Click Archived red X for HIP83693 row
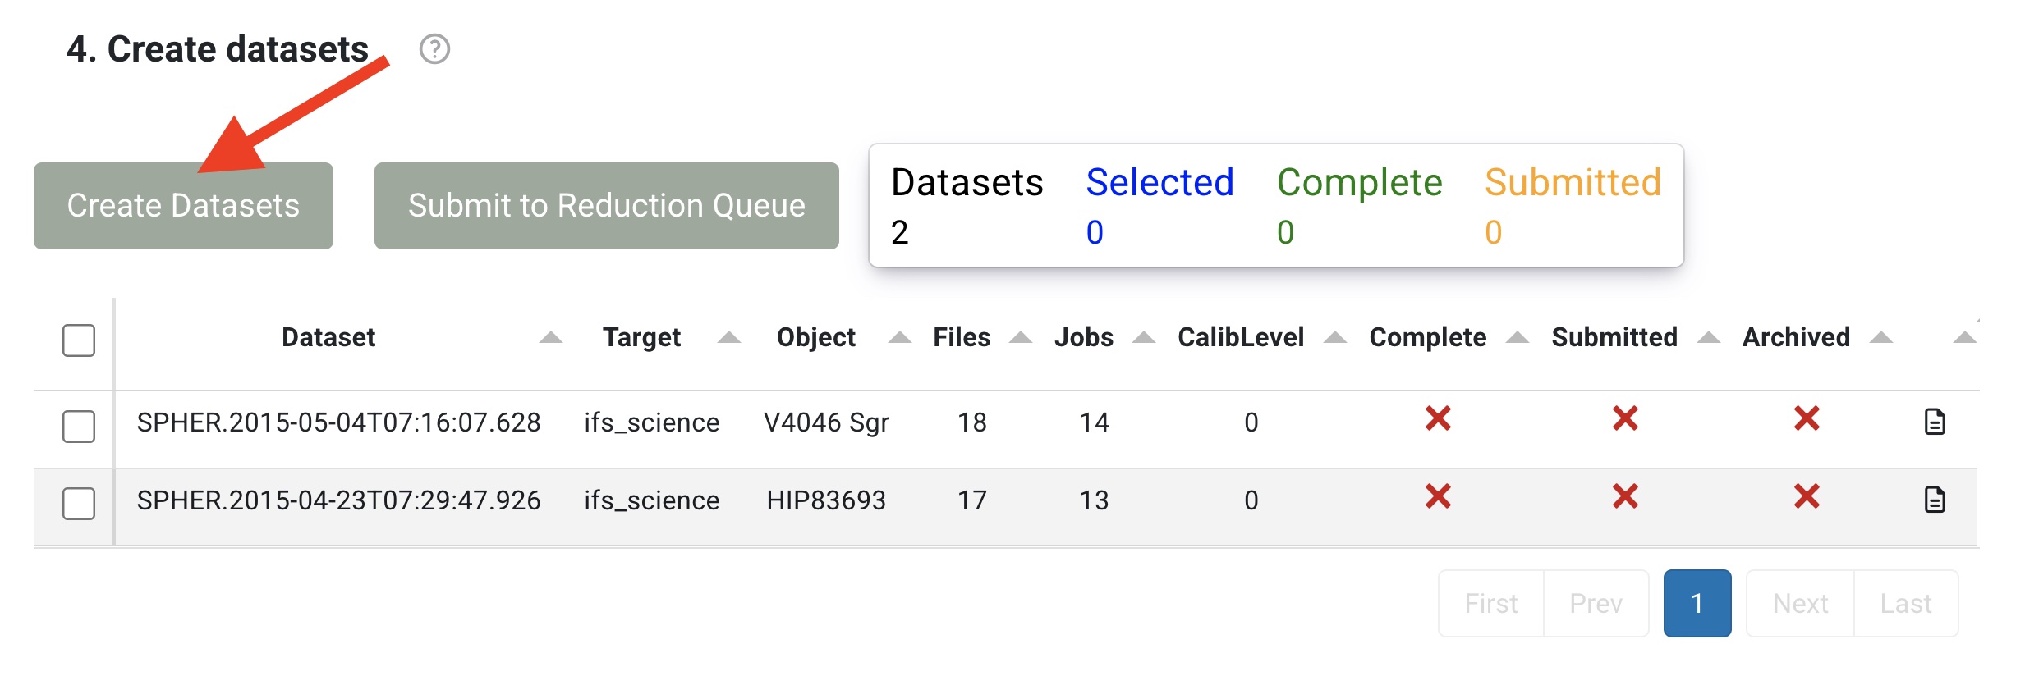The image size is (2025, 676). (1807, 496)
